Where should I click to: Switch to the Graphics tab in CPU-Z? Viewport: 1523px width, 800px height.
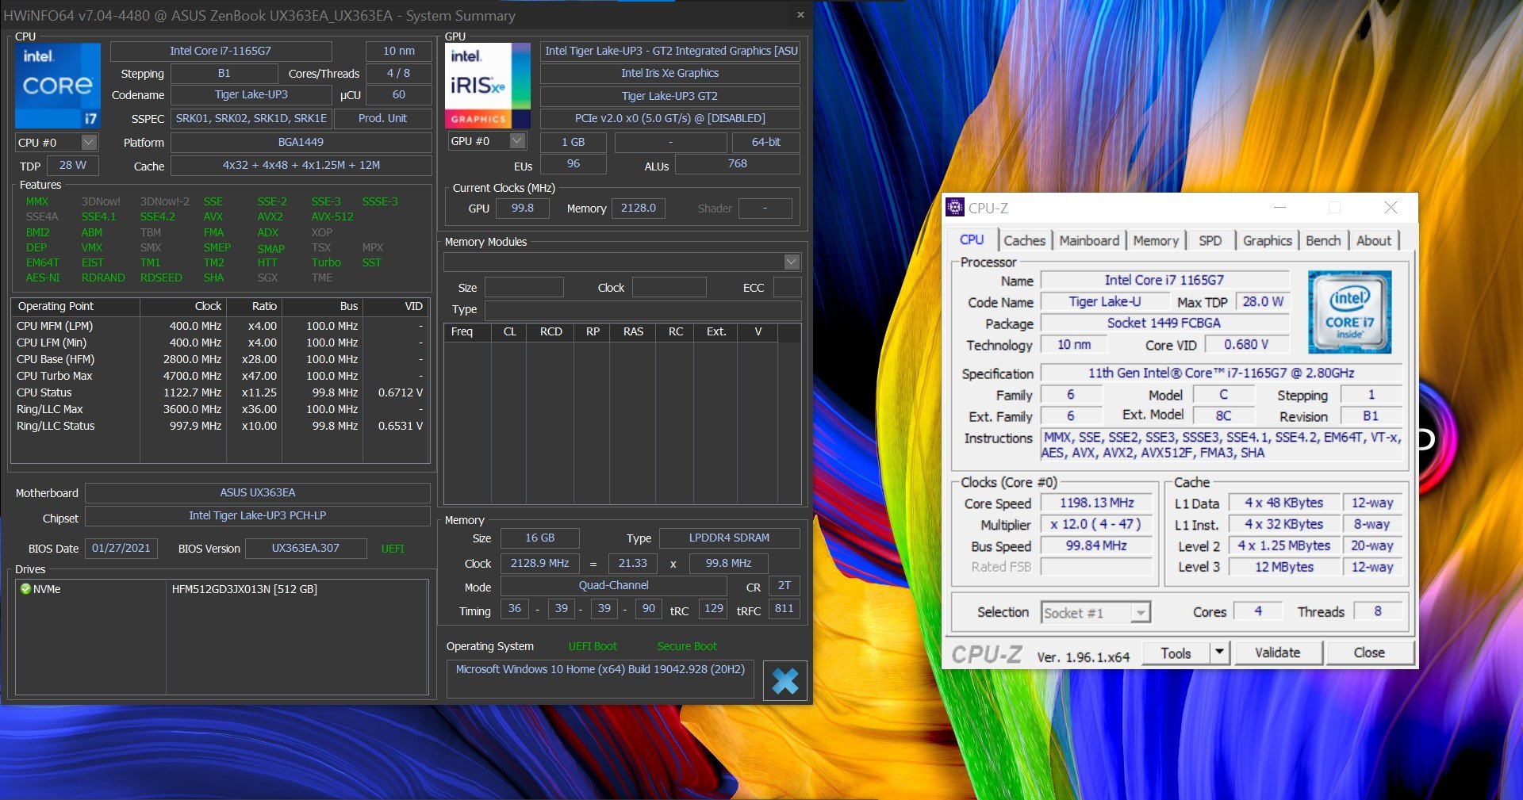tap(1267, 240)
